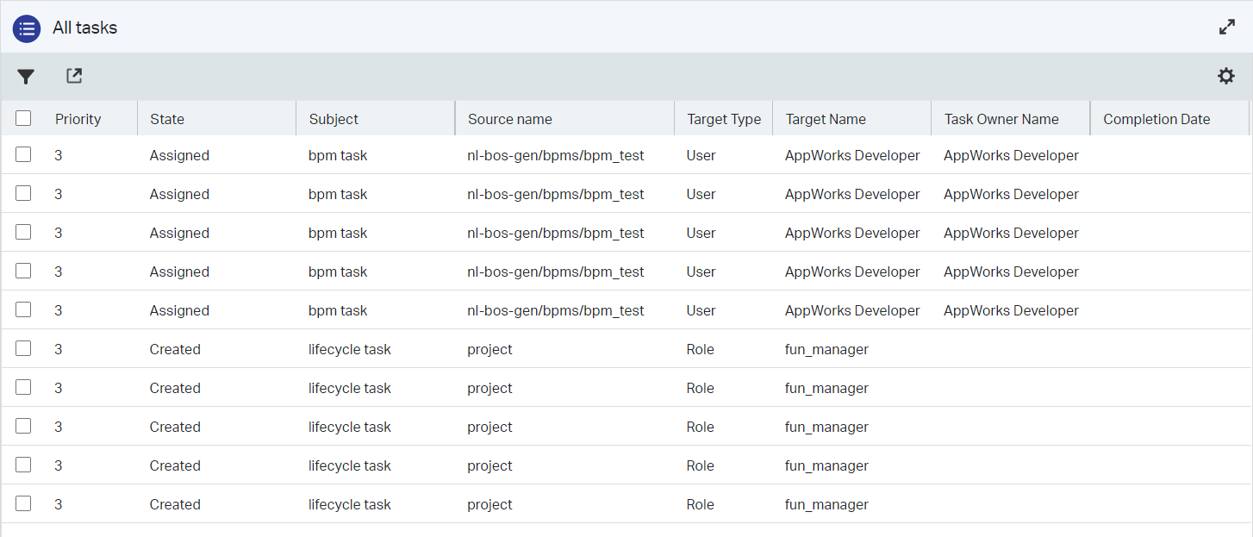This screenshot has width=1253, height=537.
Task: Select the Target Name column header
Action: tap(825, 119)
